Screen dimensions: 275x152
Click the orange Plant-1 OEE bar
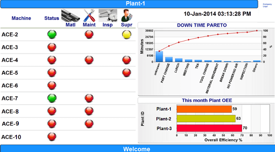(x=204, y=109)
